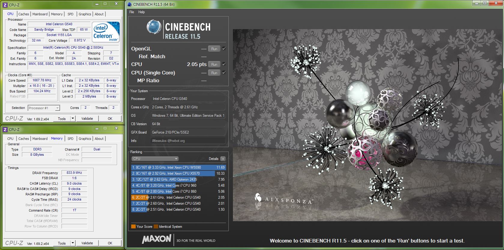Click the 2.05 pts CPU score

point(197,64)
